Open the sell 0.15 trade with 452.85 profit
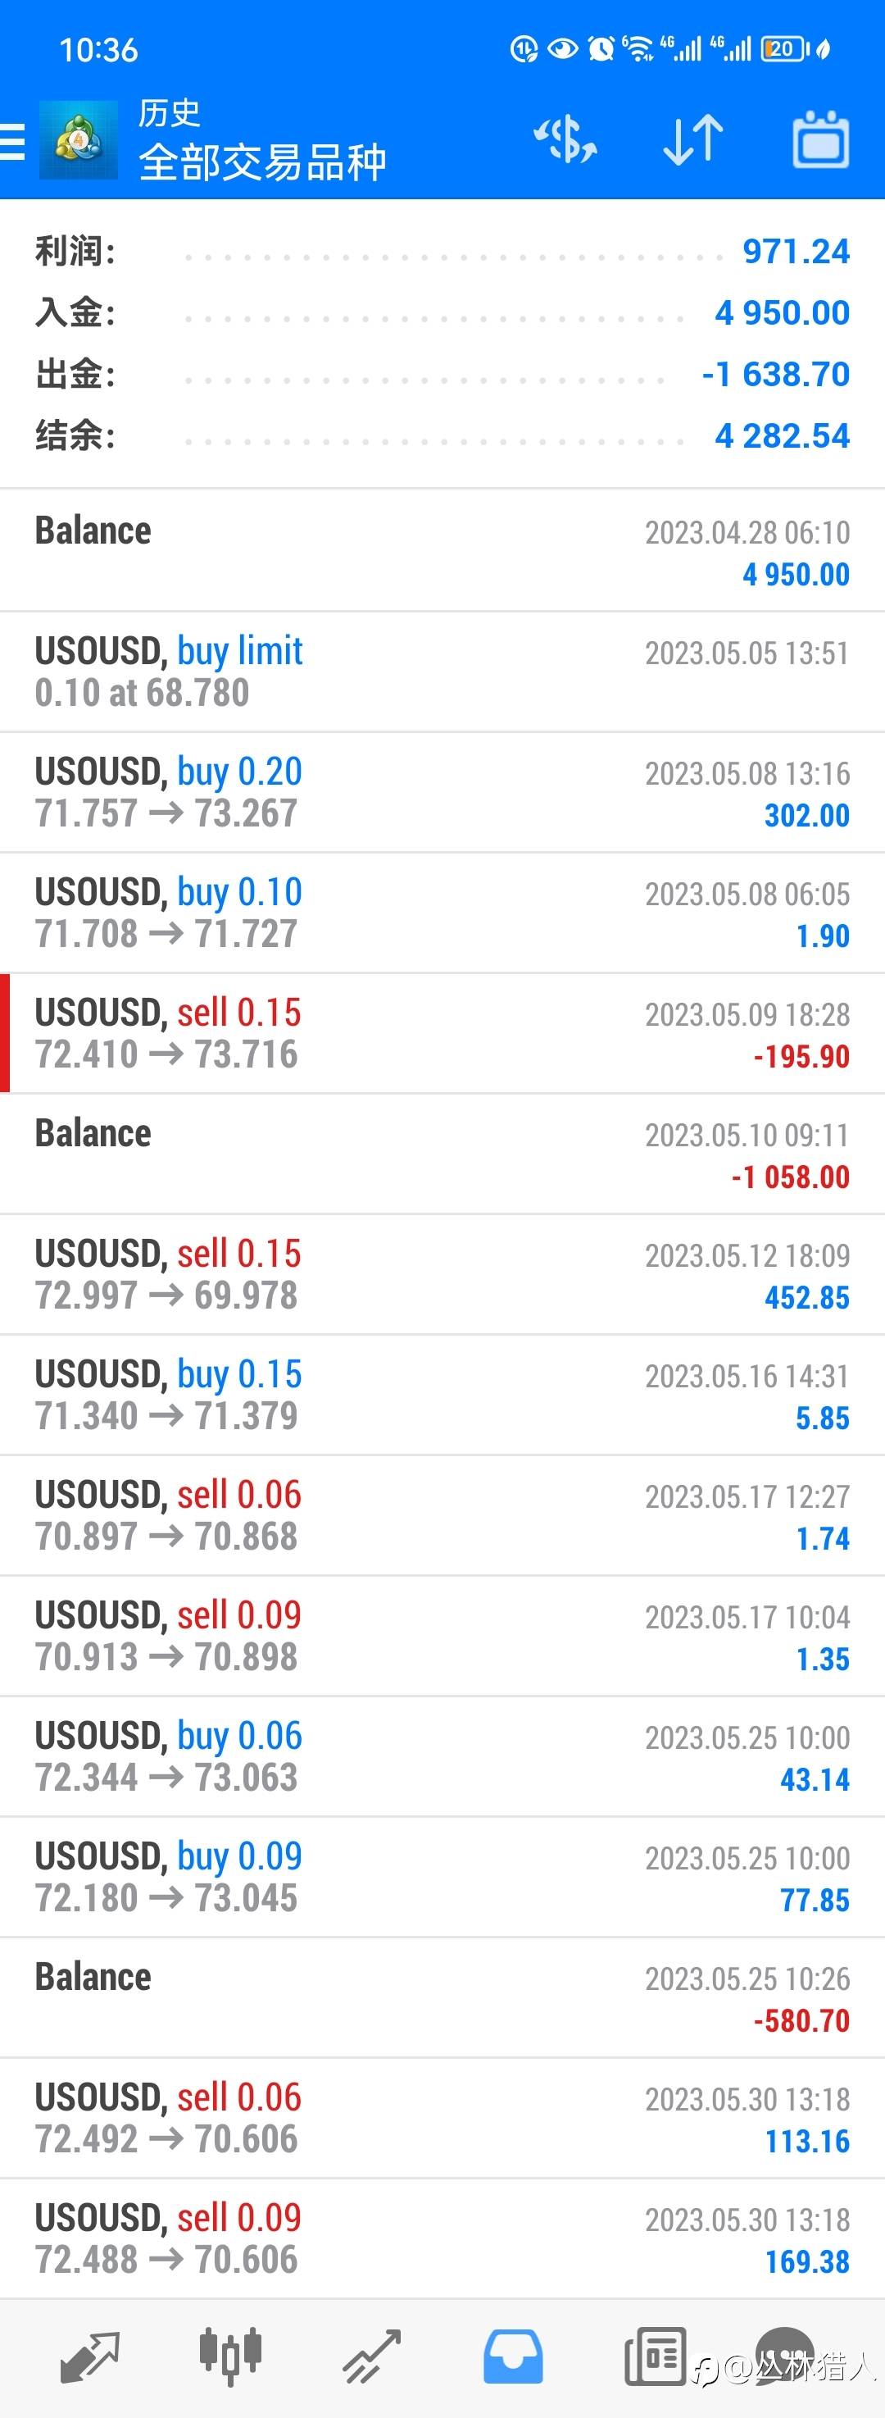The width and height of the screenshot is (885, 2418). (x=442, y=1275)
